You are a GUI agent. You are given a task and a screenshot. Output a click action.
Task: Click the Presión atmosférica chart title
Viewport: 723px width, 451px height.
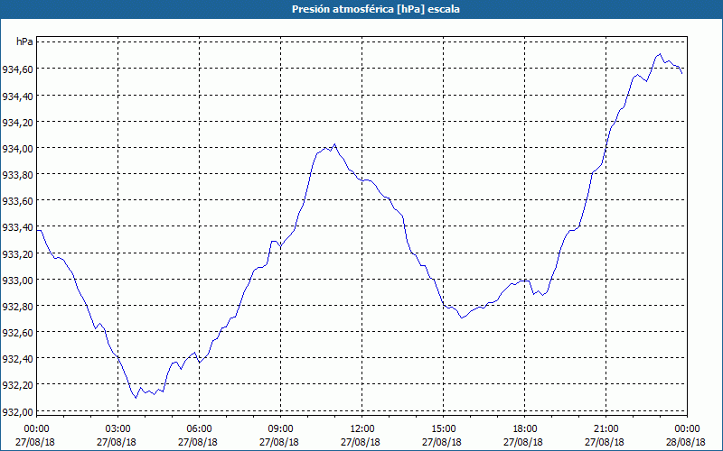(x=361, y=9)
